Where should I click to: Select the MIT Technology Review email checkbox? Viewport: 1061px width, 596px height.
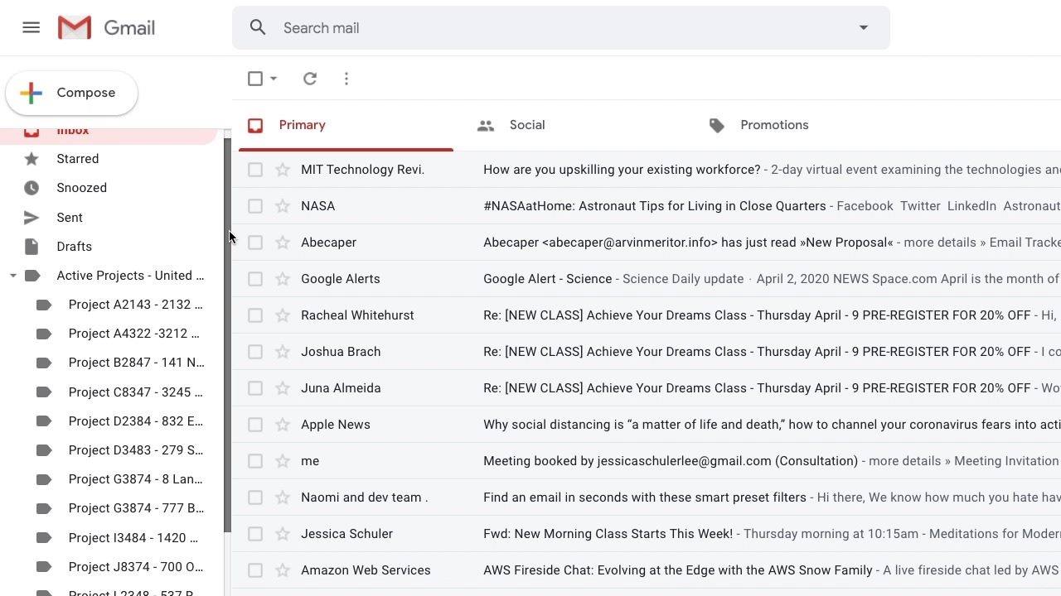[x=255, y=170]
